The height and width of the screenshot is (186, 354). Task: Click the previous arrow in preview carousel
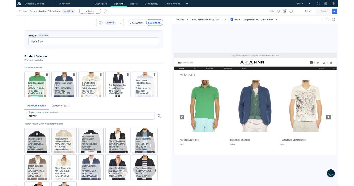coord(182,117)
